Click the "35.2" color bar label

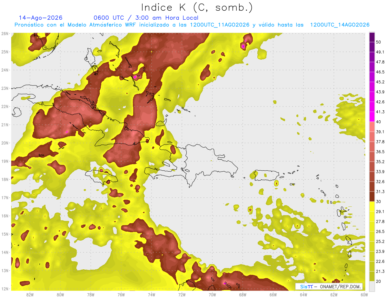click(380, 162)
